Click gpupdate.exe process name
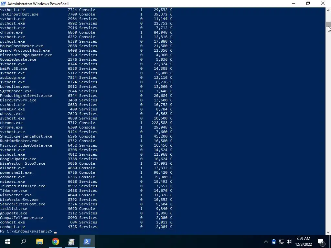The image size is (331, 248). (14, 213)
